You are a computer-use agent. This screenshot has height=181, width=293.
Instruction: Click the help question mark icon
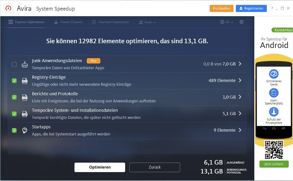(272, 8)
